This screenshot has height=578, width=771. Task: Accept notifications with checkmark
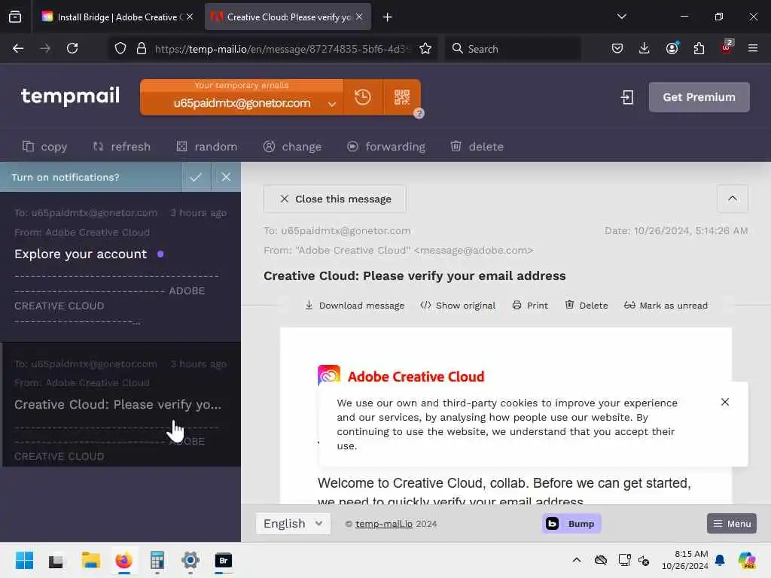tap(196, 177)
